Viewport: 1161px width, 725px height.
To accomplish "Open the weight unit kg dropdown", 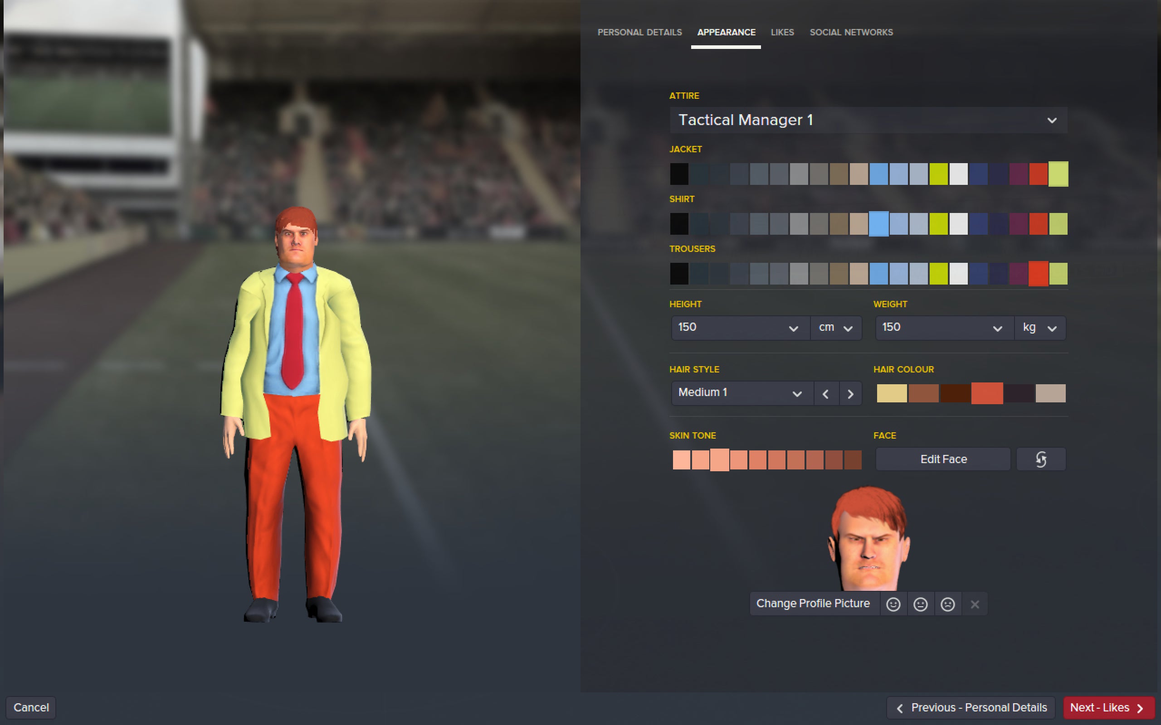I will [1040, 328].
